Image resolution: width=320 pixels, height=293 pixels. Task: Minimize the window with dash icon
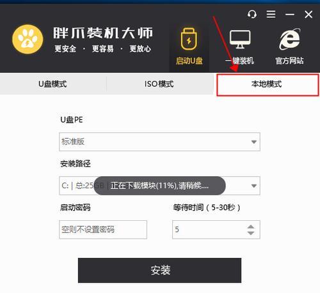(290, 15)
